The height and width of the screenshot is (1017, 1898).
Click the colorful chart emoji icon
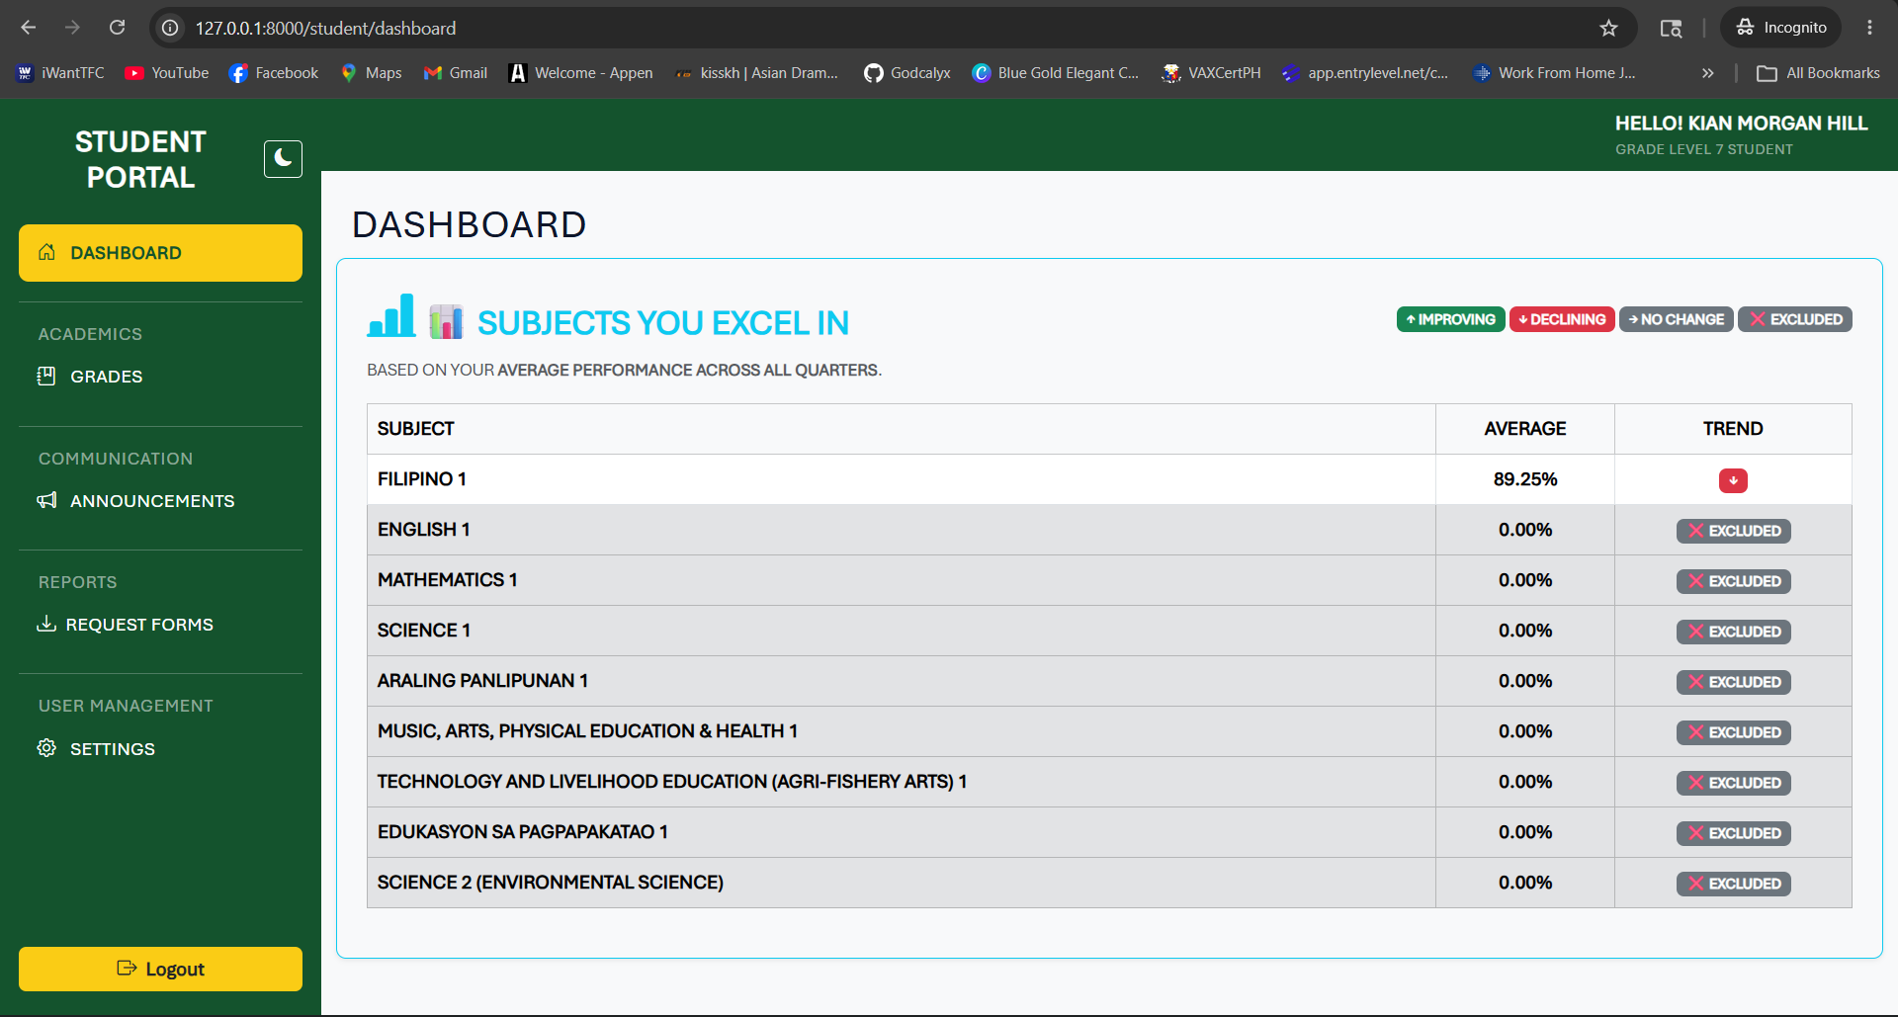pos(446,321)
